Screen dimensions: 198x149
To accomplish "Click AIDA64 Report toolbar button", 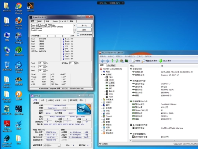I will pos(136,61).
